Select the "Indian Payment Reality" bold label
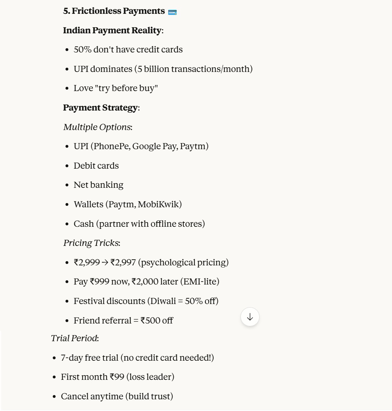This screenshot has height=411, width=392. coord(112,30)
